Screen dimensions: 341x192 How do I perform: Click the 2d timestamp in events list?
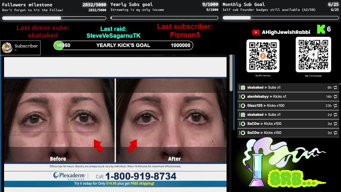pyautogui.click(x=330, y=115)
